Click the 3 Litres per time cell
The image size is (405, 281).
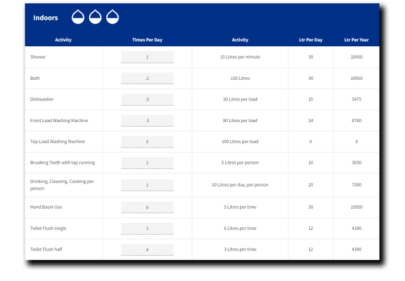(x=240, y=249)
